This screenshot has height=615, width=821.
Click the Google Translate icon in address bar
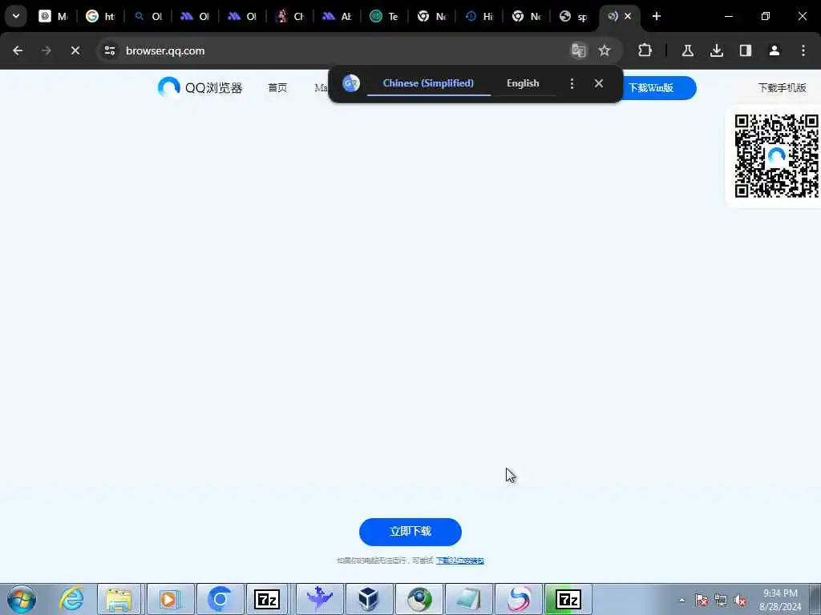(x=579, y=50)
